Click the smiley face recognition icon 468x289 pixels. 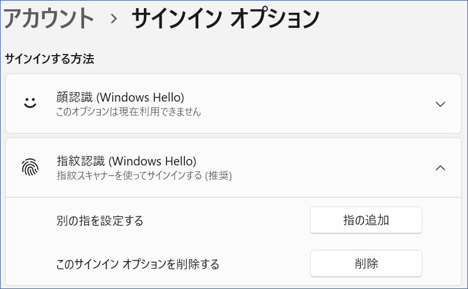coord(30,103)
